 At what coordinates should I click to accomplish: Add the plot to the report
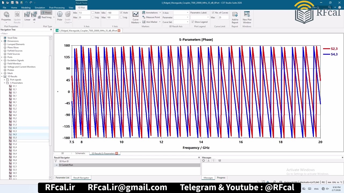click(235, 17)
